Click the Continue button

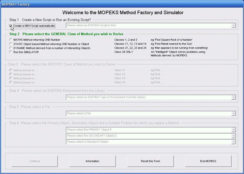point(34,161)
